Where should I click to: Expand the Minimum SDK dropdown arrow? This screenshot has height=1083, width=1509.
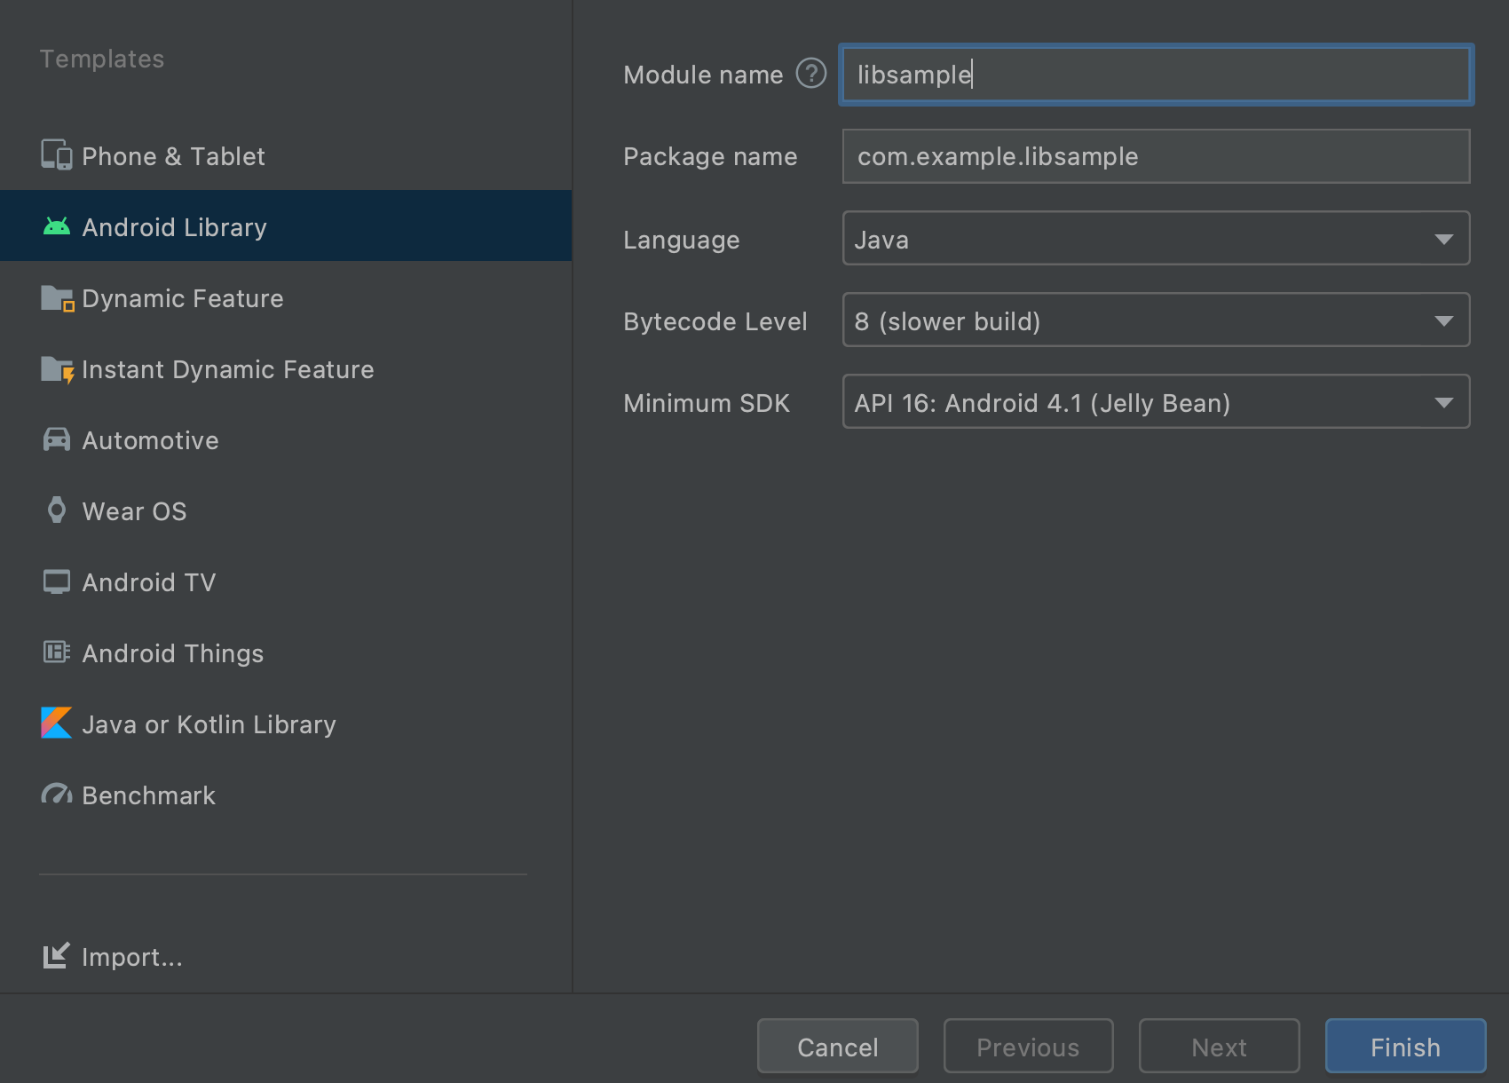(x=1444, y=402)
